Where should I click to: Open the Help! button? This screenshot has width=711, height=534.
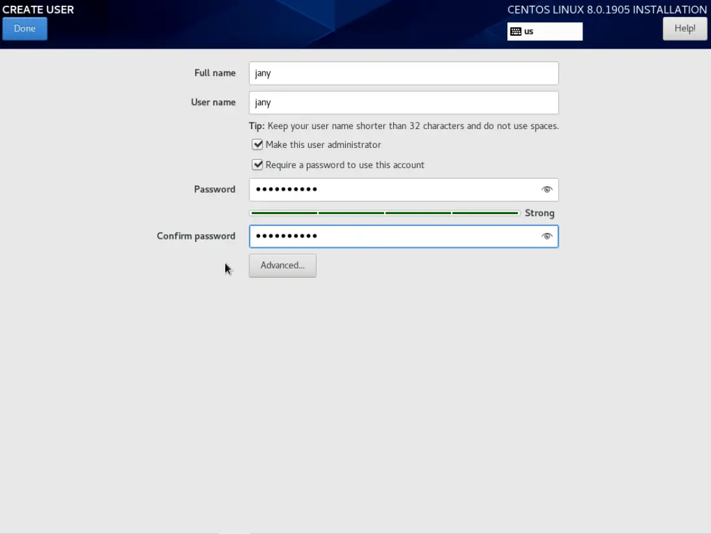[684, 29]
